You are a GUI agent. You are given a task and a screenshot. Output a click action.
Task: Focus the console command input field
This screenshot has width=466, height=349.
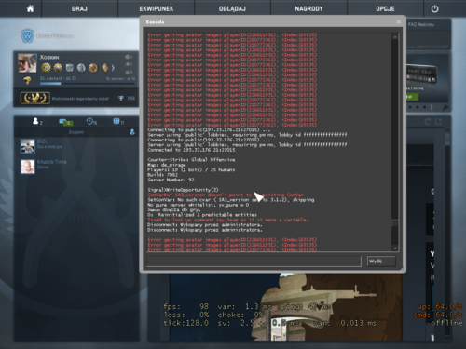(x=254, y=262)
